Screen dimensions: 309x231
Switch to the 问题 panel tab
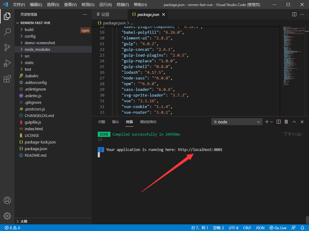click(x=102, y=122)
